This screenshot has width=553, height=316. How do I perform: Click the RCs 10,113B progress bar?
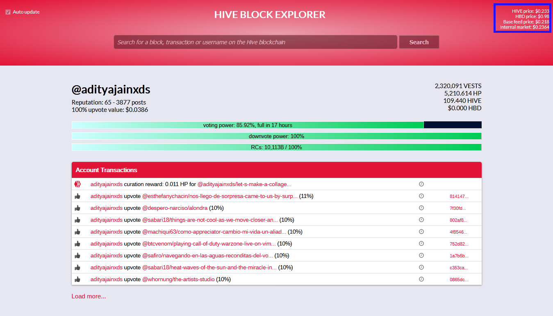[276, 147]
